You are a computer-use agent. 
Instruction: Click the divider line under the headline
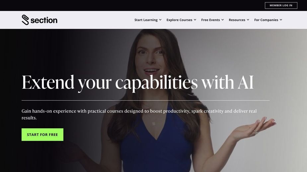[x=145, y=100]
